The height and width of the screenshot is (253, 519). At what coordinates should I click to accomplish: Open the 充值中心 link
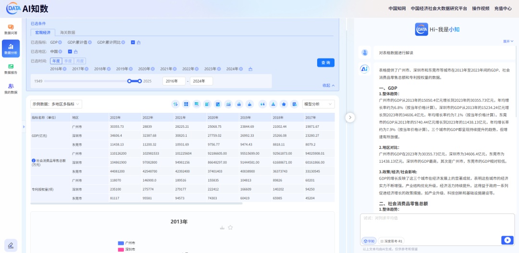click(503, 9)
